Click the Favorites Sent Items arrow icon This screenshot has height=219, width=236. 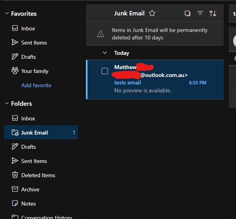click(x=15, y=42)
